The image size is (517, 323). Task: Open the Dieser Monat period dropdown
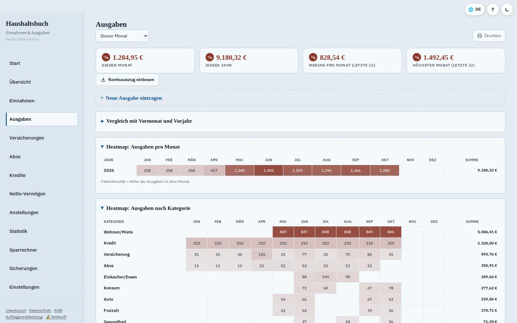[x=122, y=36]
